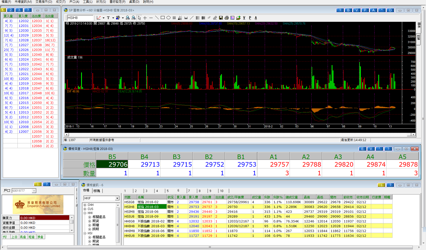
Task: Select the trend line drawing tool
Action: pos(157,18)
